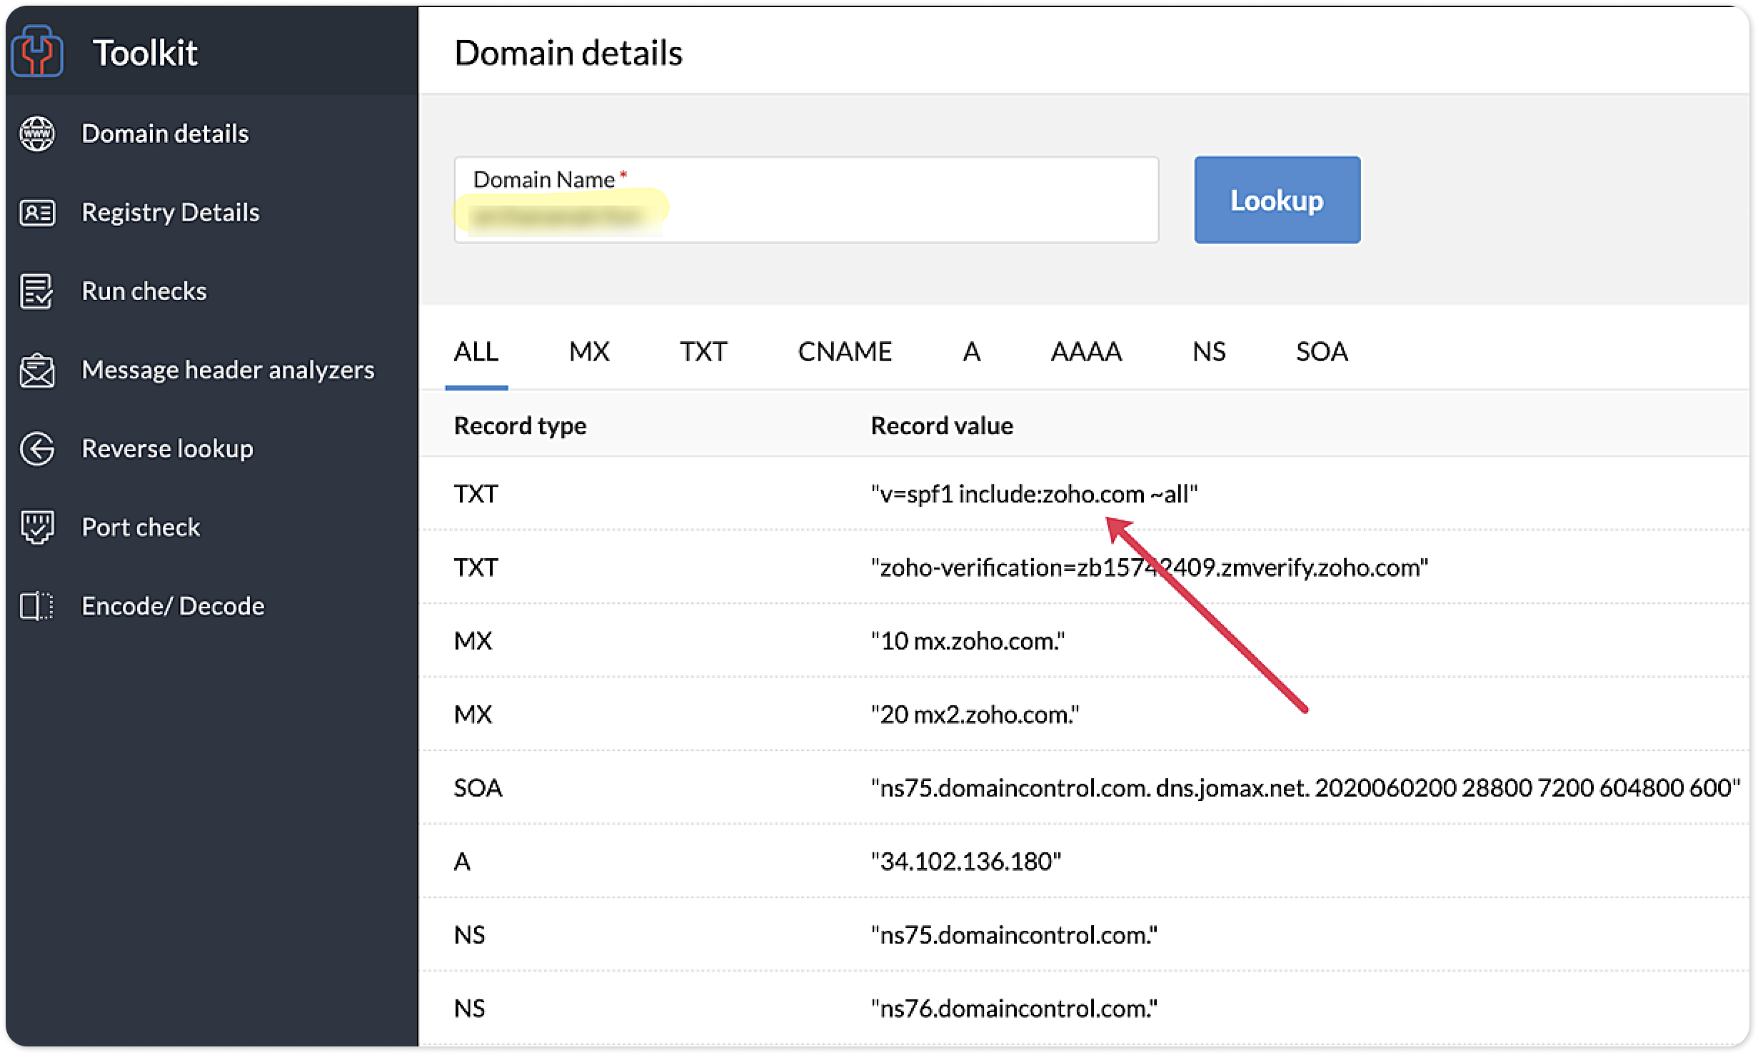This screenshot has height=1055, width=1758.
Task: Click the Toolkit logo icon
Action: 37,51
